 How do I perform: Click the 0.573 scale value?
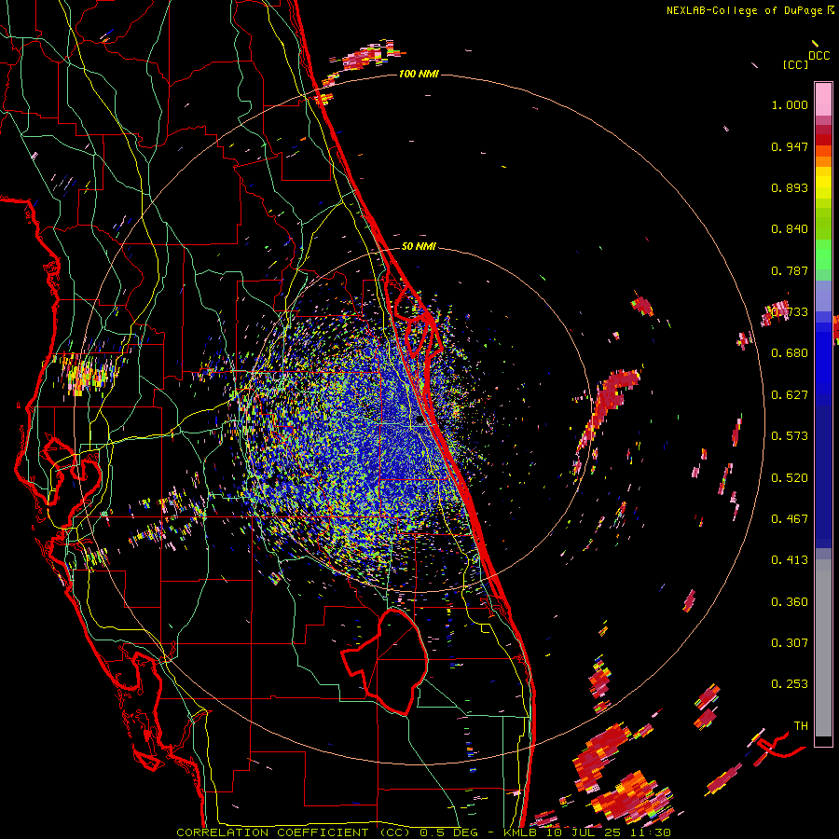point(790,436)
